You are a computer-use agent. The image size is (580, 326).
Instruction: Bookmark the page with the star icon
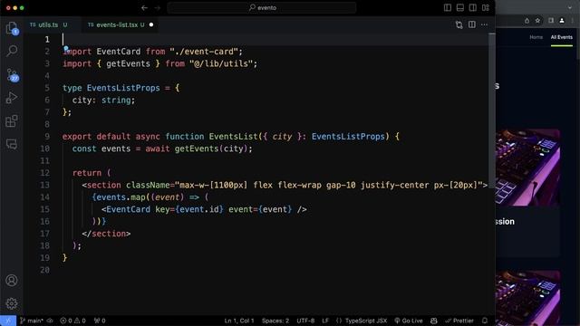pyautogui.click(x=537, y=21)
